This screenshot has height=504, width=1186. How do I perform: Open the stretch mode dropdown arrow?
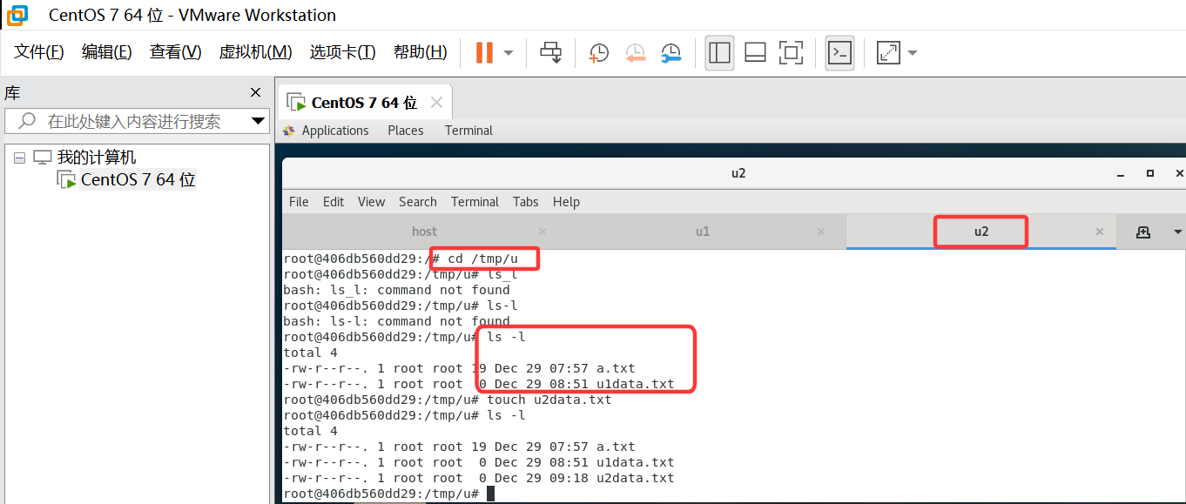912,52
